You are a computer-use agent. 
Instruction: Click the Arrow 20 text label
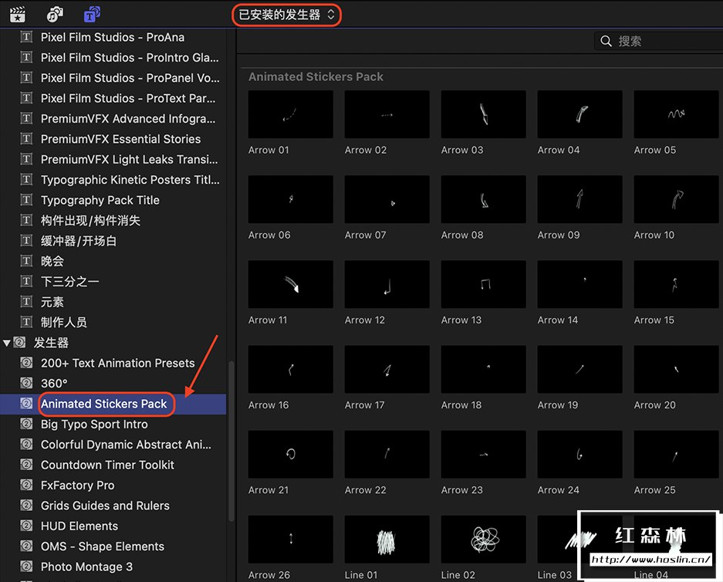coord(654,405)
